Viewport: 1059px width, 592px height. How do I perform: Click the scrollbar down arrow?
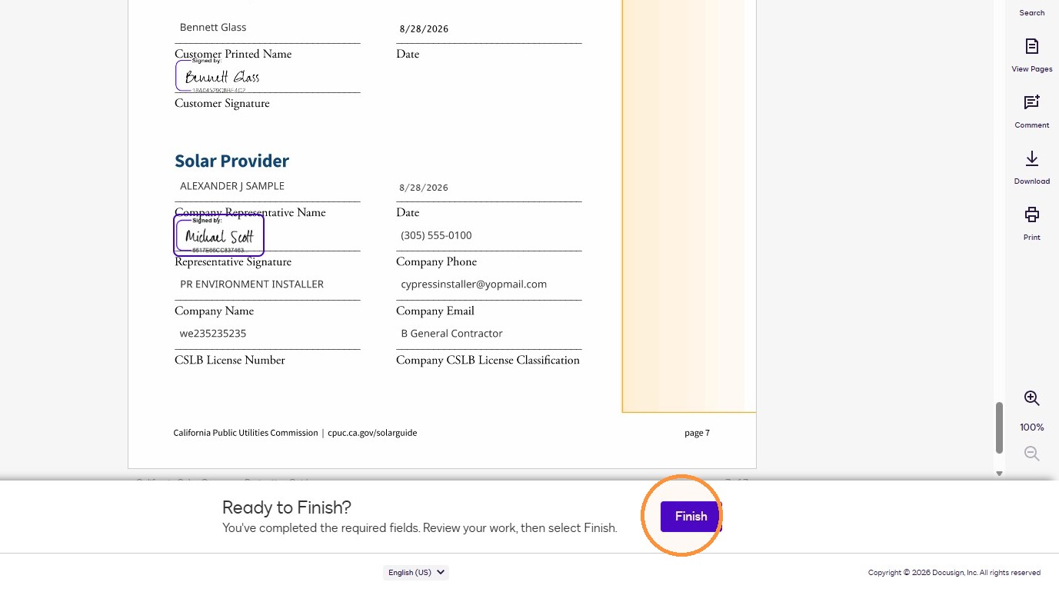[x=999, y=474]
